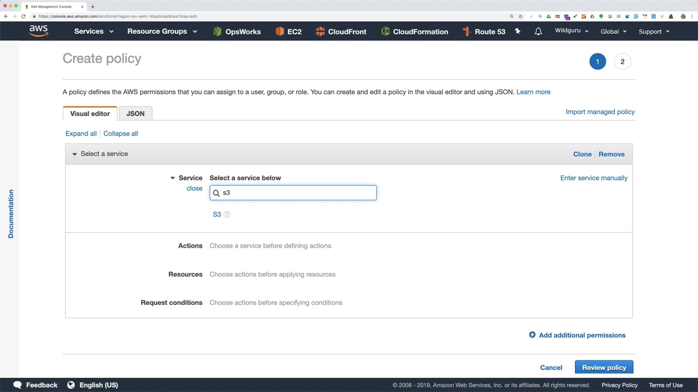
Task: Click the help icon next to S3
Action: [227, 215]
